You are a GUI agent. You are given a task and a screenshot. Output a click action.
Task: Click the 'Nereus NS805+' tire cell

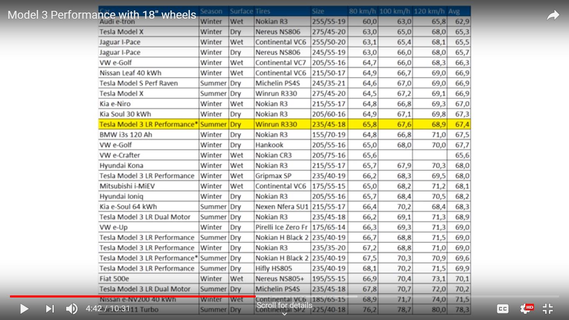[282, 278]
